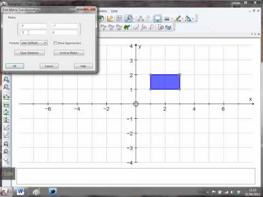Click the volume speaker tray icon
The height and width of the screenshot is (197, 263).
[x=232, y=192]
